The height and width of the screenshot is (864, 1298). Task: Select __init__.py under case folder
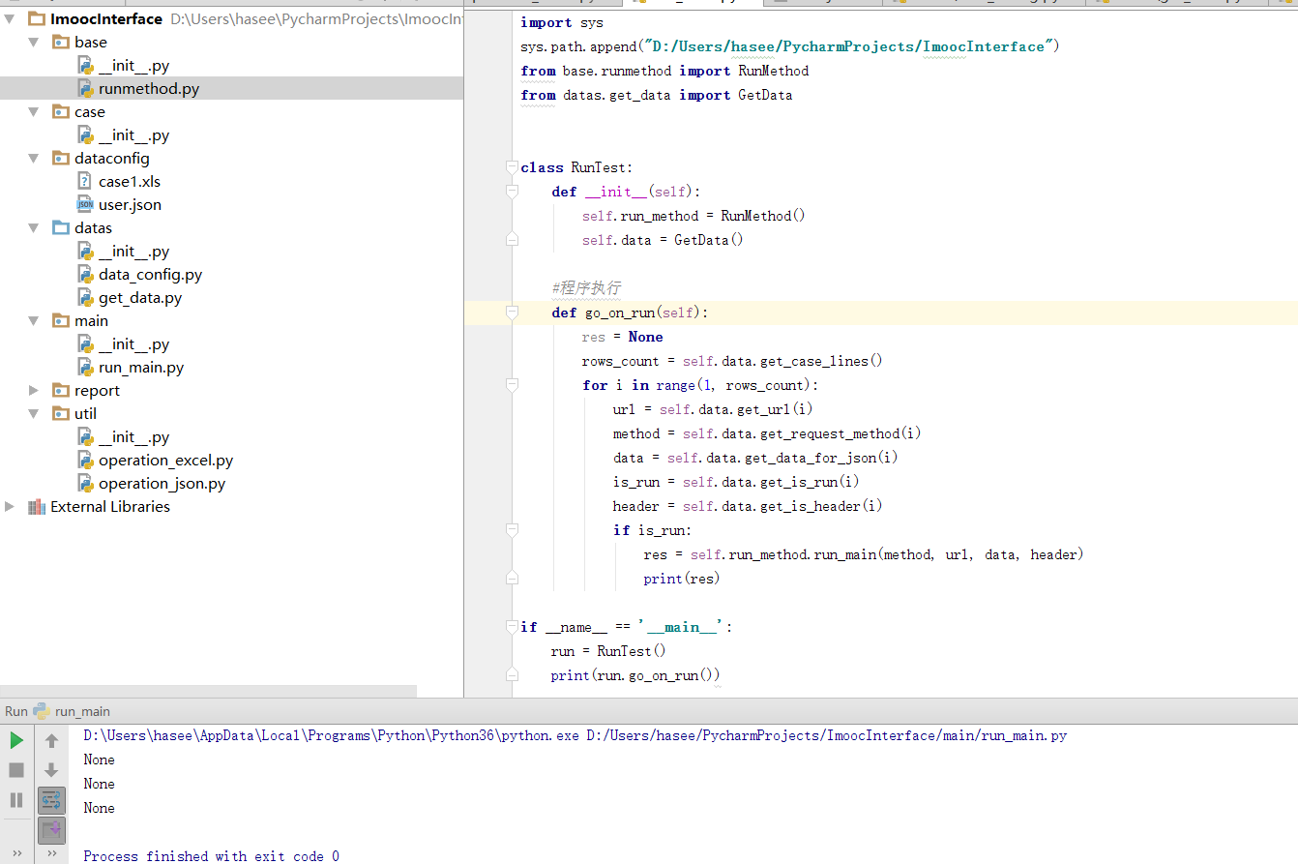(133, 135)
